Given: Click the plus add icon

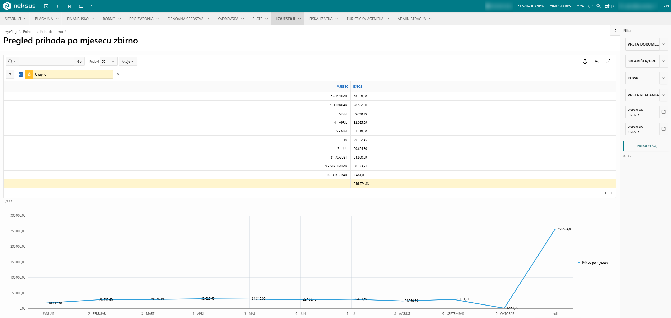Looking at the screenshot, I should point(58,6).
